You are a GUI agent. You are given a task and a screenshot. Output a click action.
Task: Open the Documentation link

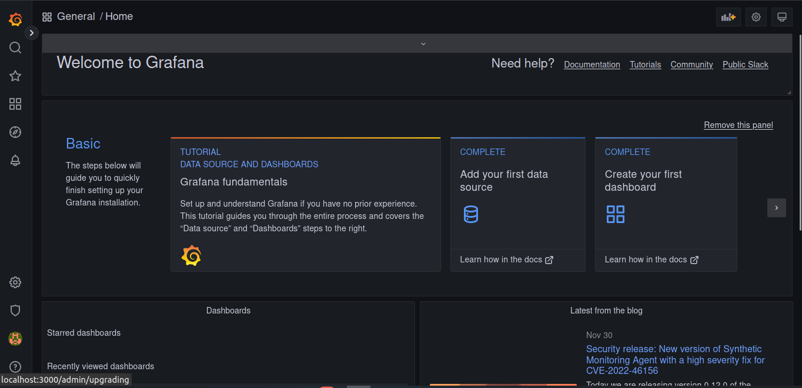click(592, 65)
